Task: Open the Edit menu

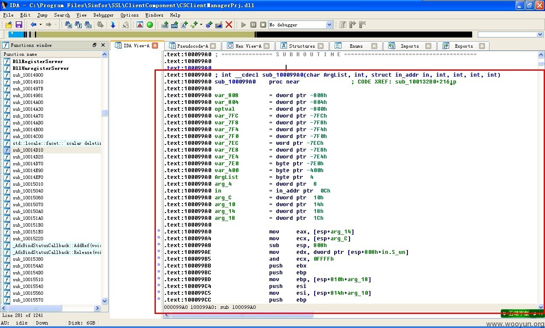Action: 26,15
